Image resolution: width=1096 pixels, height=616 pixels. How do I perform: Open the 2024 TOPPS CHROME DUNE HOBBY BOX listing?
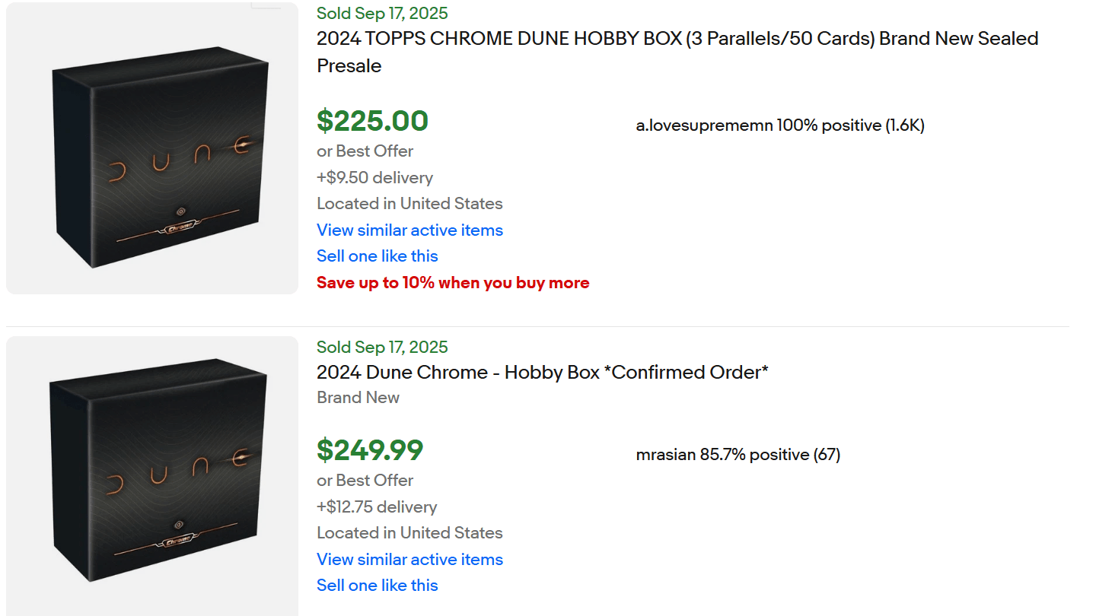click(677, 52)
